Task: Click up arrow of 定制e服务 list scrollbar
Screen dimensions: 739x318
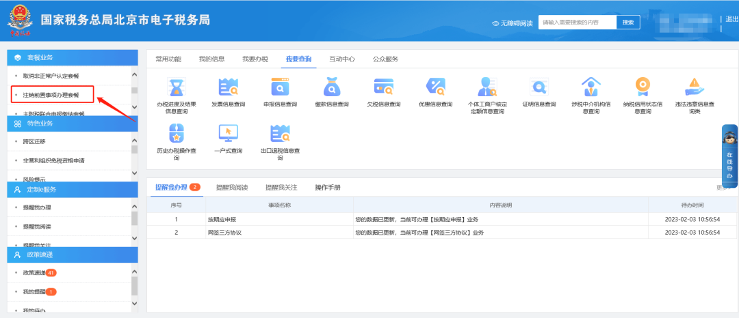Action: [134, 206]
